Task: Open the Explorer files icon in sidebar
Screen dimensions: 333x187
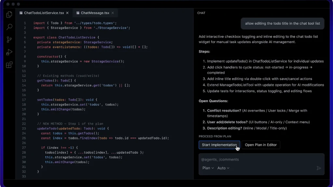Action: pos(9,14)
